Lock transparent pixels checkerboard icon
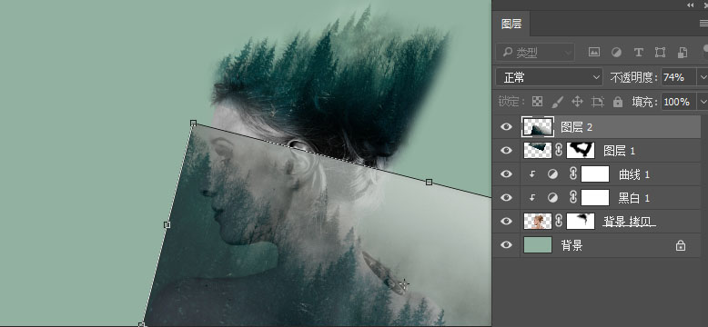 537,102
